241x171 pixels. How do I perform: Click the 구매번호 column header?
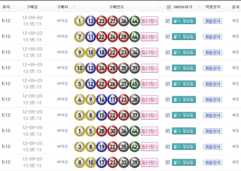click(116, 7)
